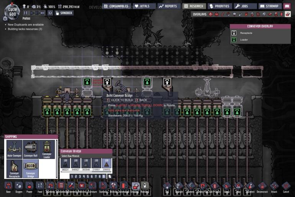
Task: Open the Ventilation build category
Action: [61, 187]
